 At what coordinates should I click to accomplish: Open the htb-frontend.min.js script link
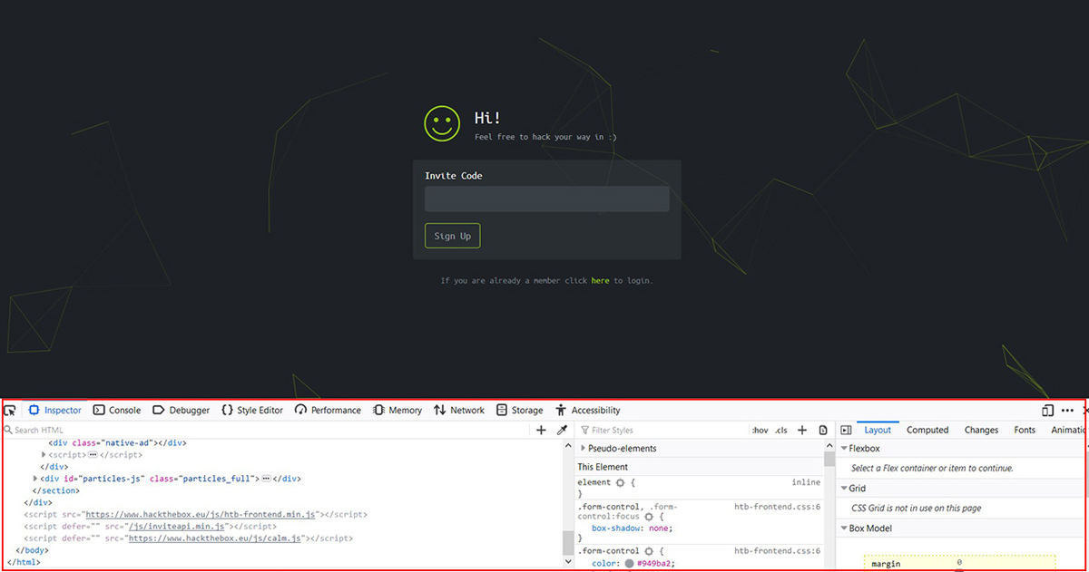[x=201, y=515]
